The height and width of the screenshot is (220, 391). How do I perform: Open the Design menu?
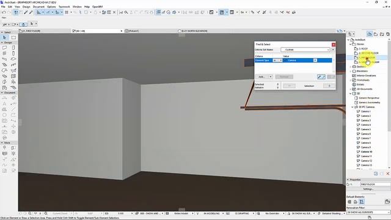pos(26,7)
